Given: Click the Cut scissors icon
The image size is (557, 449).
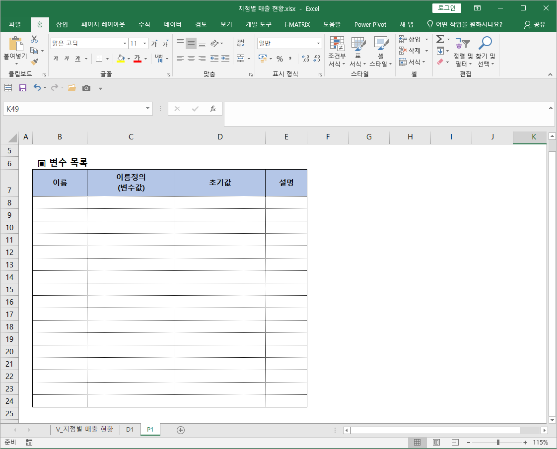Looking at the screenshot, I should coord(34,39).
